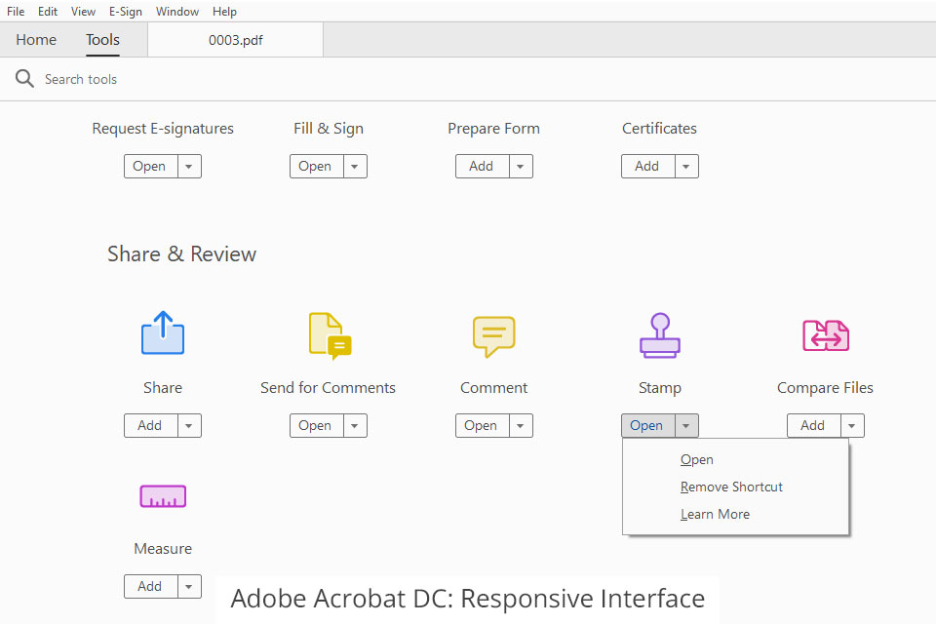Click the Measure ruler icon
Viewport: 936px width, 624px height.
click(x=163, y=496)
